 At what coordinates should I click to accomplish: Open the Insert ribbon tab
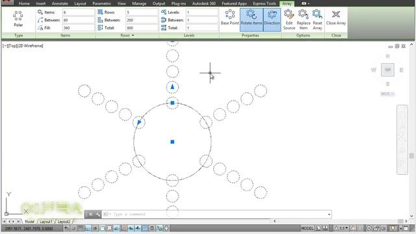pos(40,3)
